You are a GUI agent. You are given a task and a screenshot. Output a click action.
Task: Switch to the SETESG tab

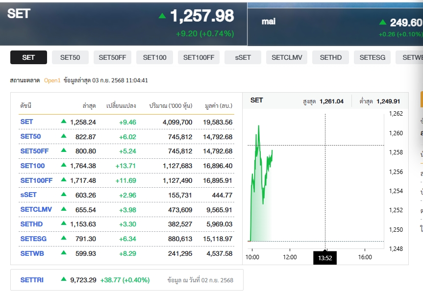(x=372, y=57)
